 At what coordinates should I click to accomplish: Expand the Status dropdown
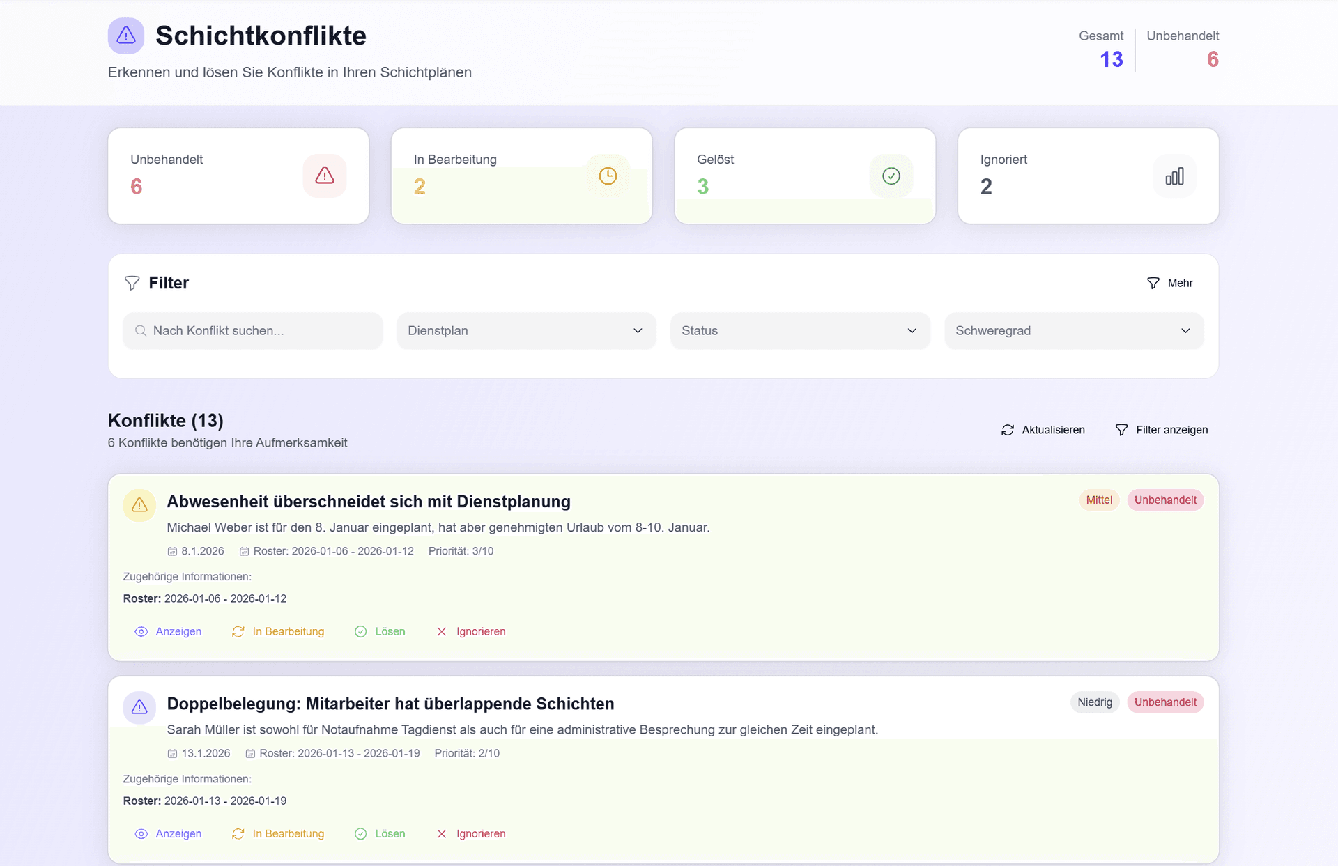[x=799, y=331]
